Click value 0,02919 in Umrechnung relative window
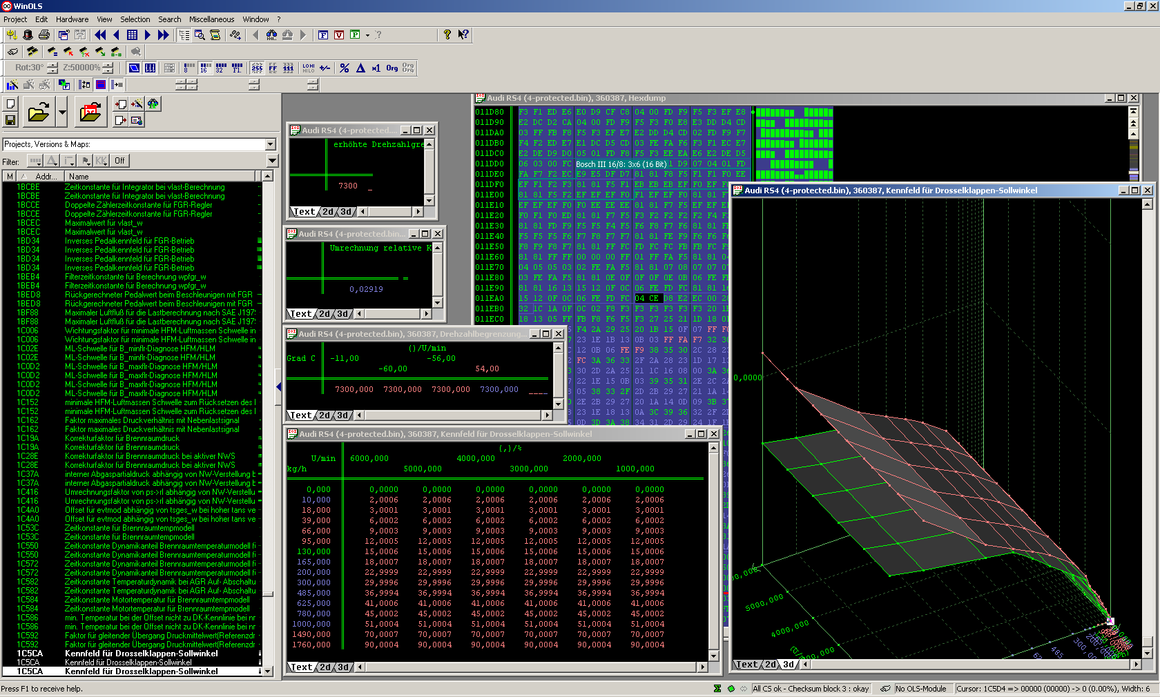This screenshot has height=697, width=1160. 366,289
